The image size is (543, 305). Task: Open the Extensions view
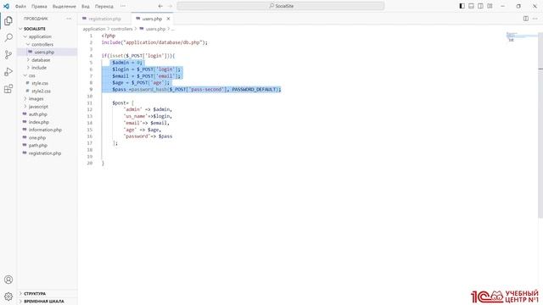[8, 89]
